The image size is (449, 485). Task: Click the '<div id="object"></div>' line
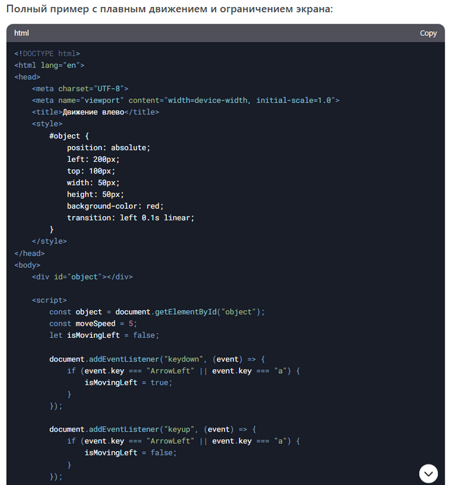pyautogui.click(x=82, y=277)
